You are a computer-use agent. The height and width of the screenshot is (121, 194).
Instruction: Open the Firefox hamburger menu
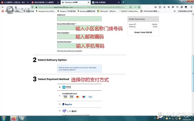191,7
